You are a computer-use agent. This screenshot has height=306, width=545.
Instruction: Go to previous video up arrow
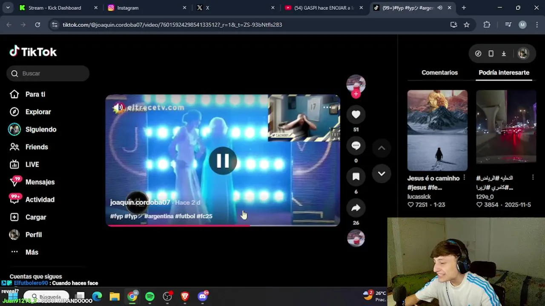[x=381, y=148]
